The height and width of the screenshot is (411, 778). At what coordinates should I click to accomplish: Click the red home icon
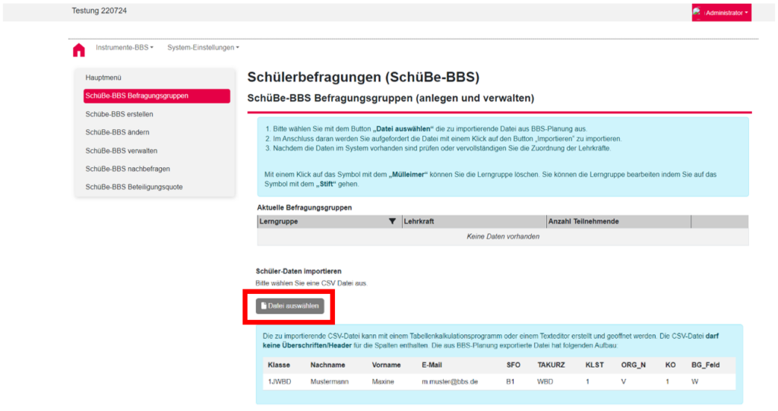pos(78,50)
